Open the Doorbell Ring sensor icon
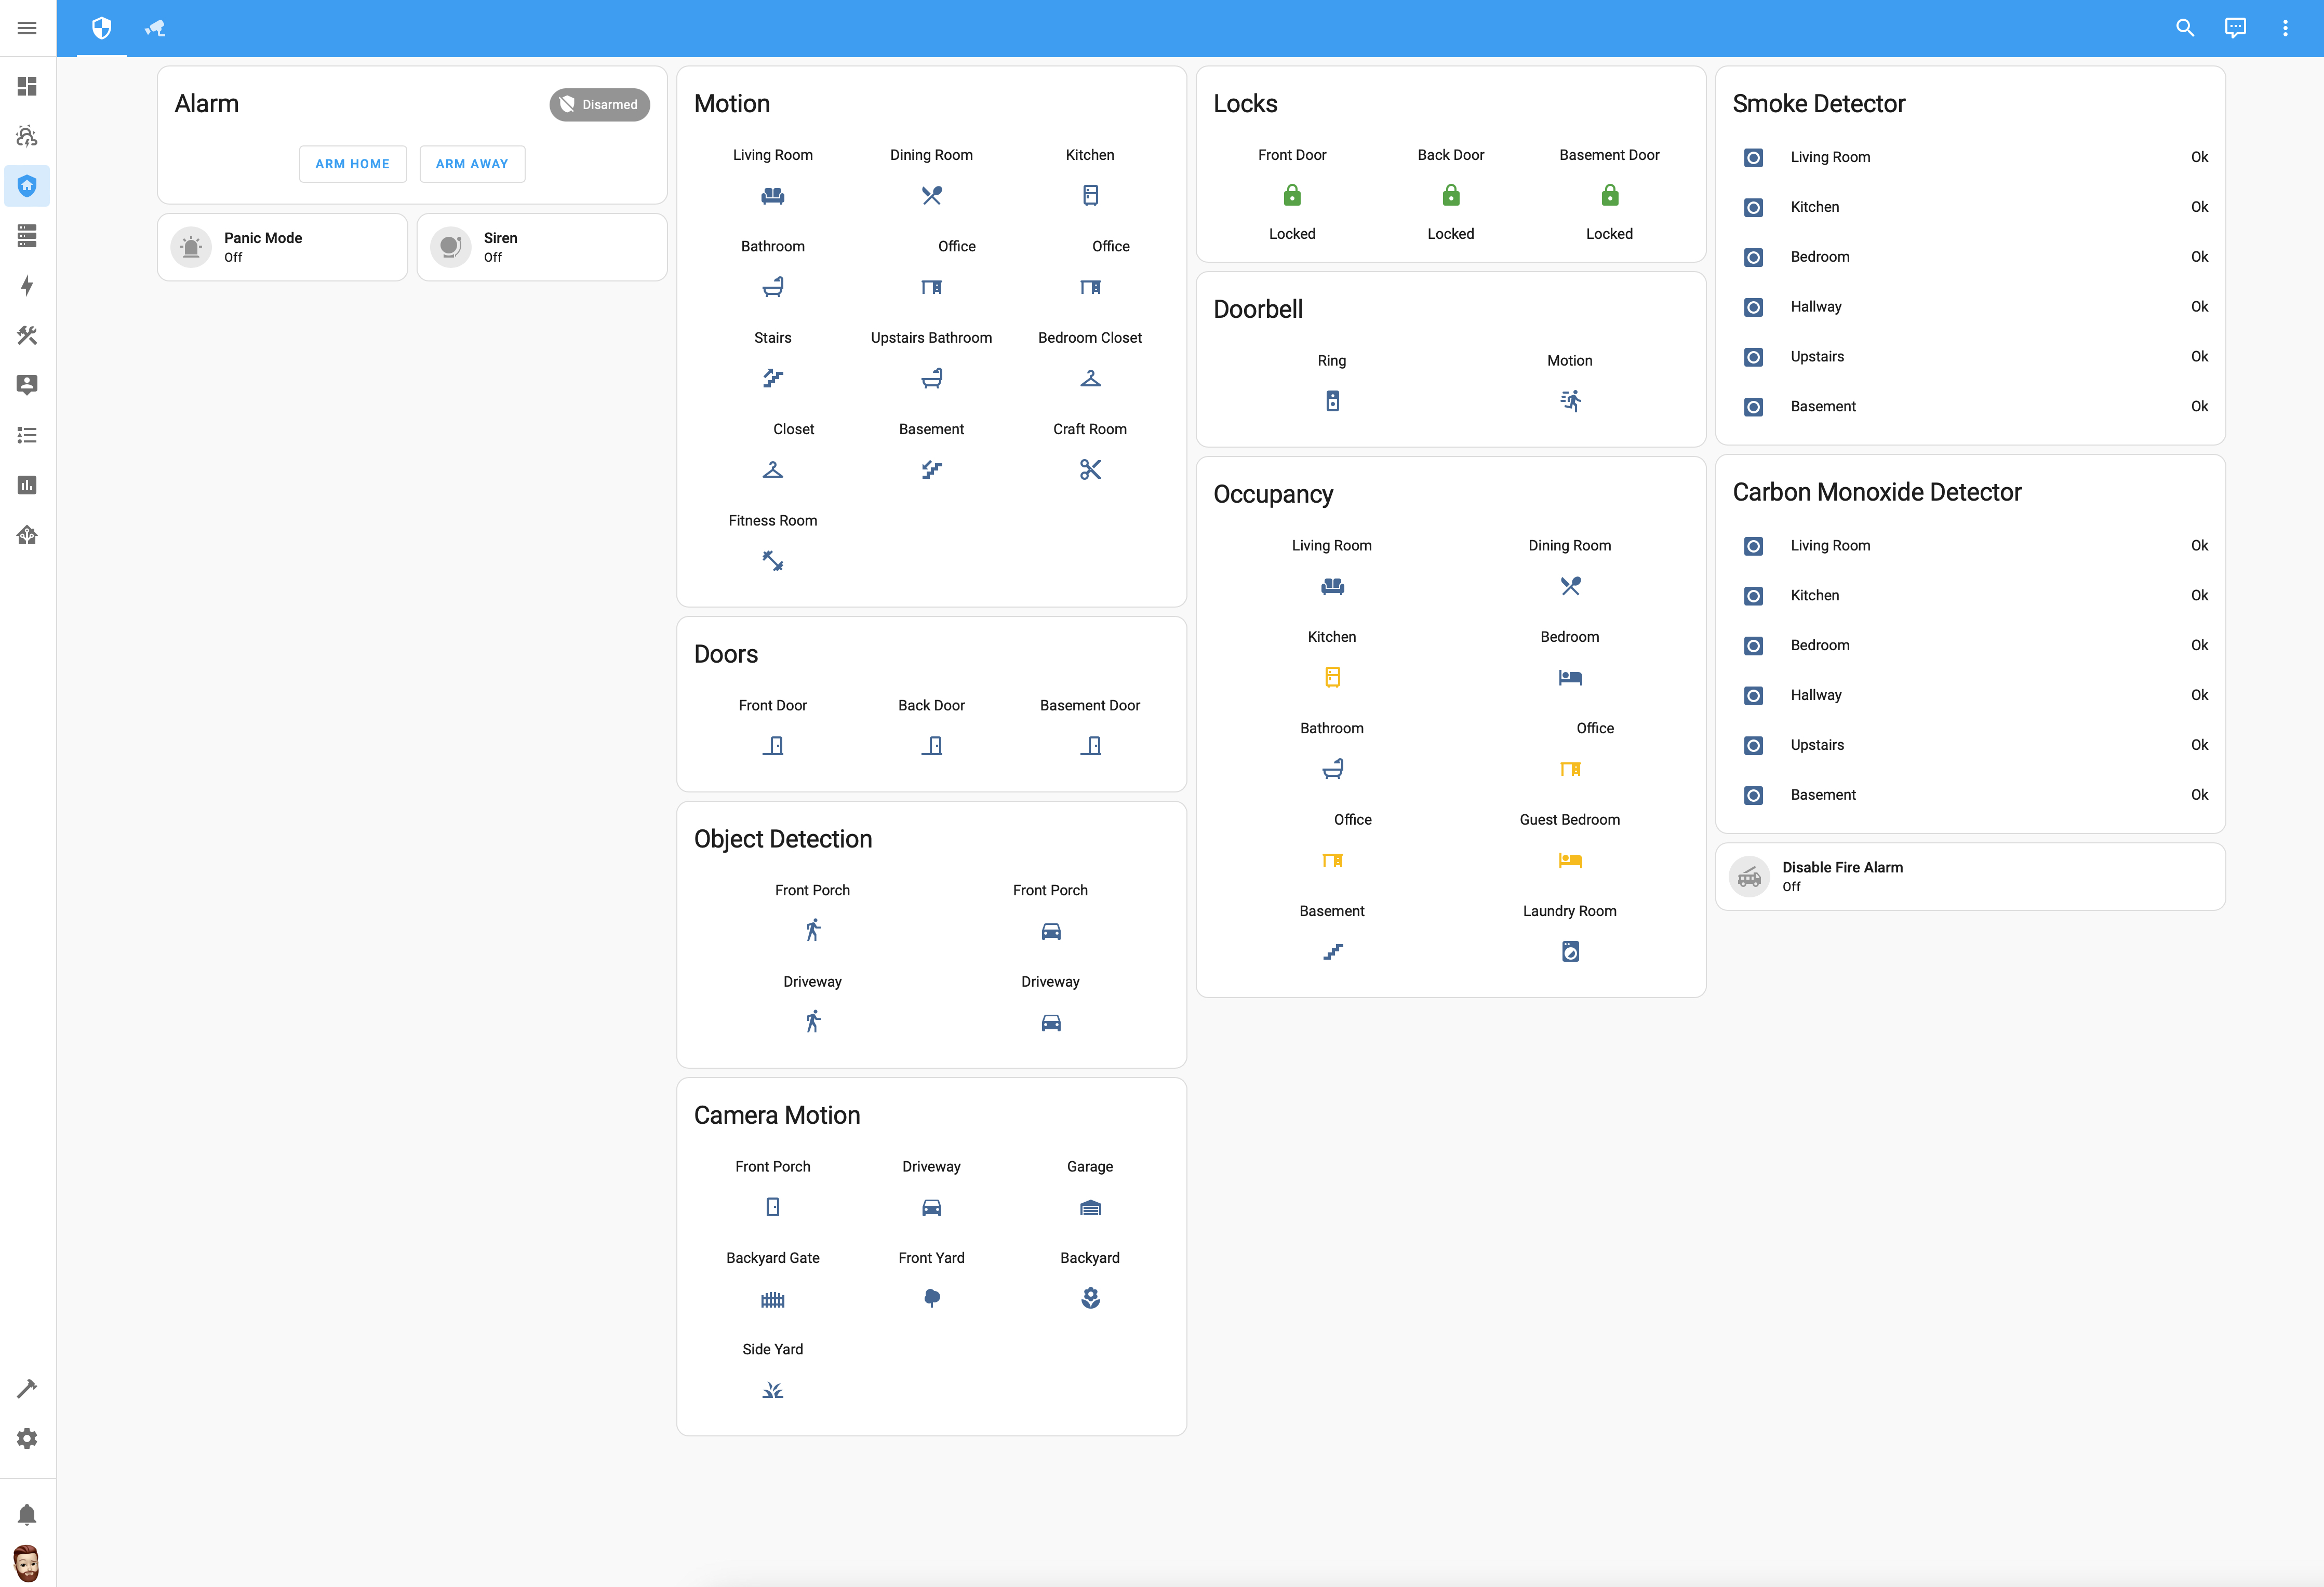Screen dimensions: 2324x1587 [1332, 401]
